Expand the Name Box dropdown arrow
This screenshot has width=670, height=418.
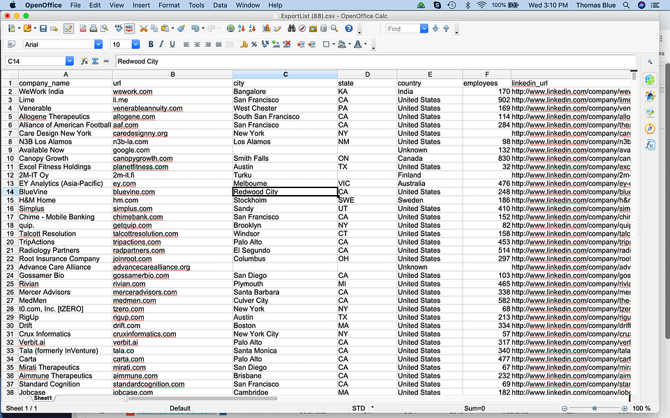click(x=70, y=61)
